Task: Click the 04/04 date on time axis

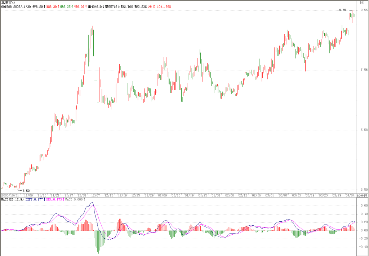Action: [x=350, y=195]
